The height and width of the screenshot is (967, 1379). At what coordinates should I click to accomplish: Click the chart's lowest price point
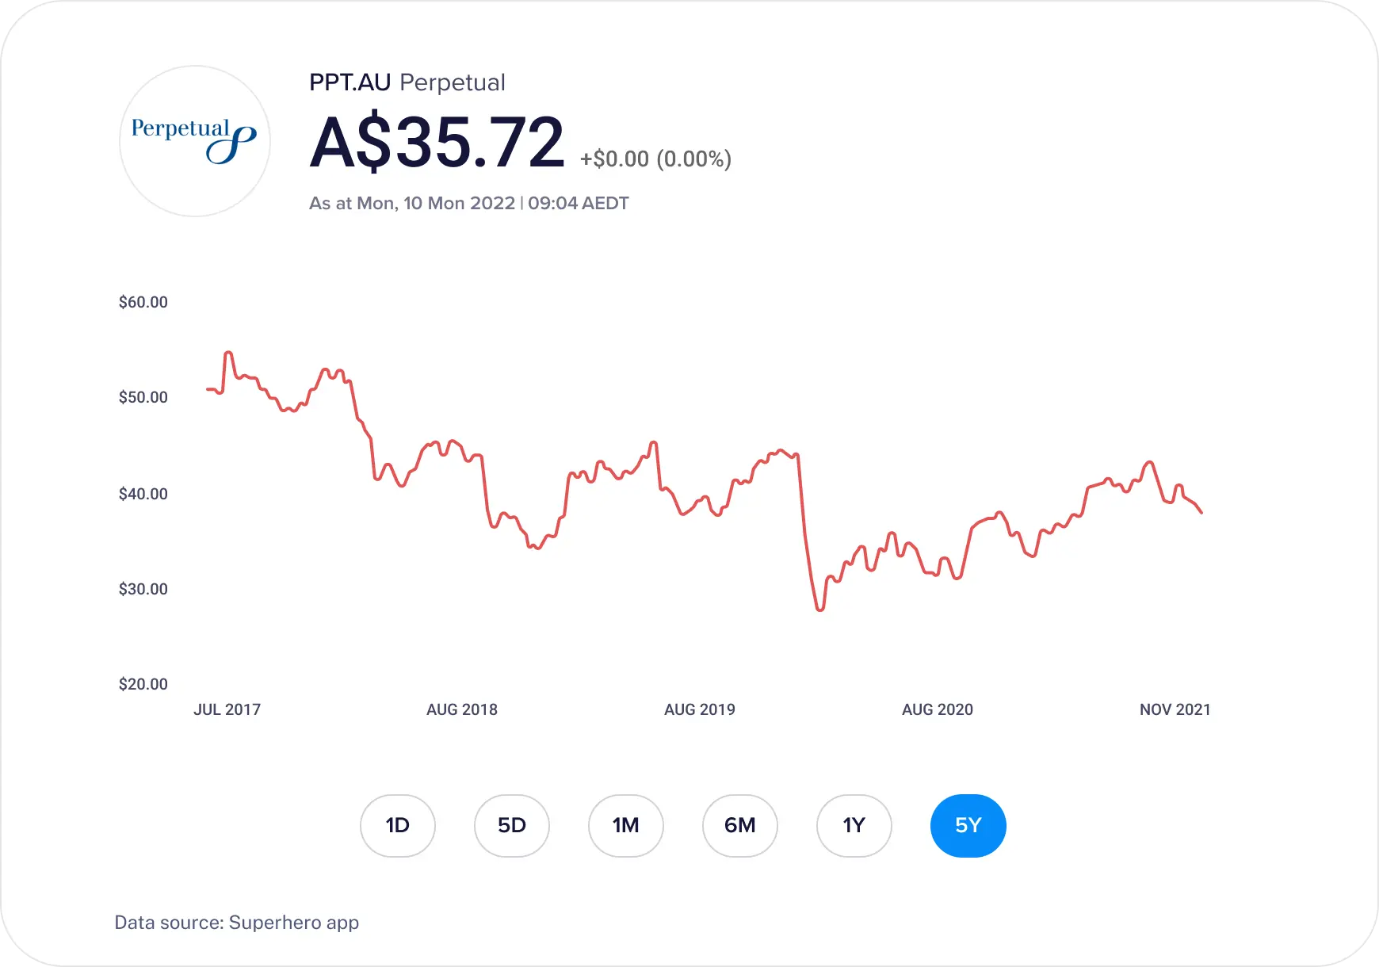click(820, 609)
